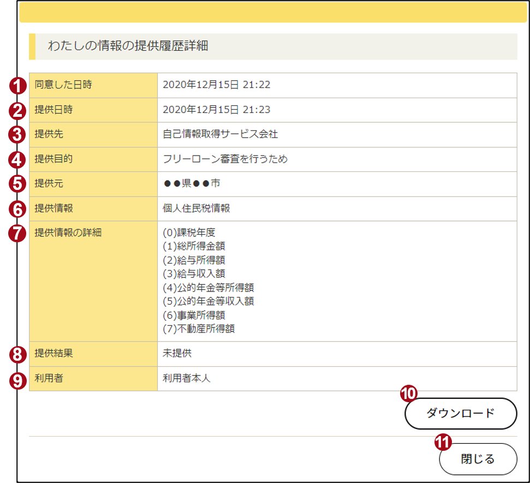Screen dimensions: 530x483
Task: Click the red number 2 callout marker
Action: pos(18,110)
